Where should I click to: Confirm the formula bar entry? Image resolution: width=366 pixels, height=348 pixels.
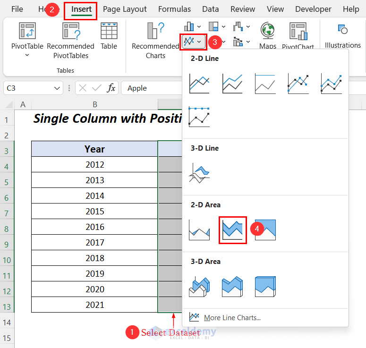click(x=97, y=88)
